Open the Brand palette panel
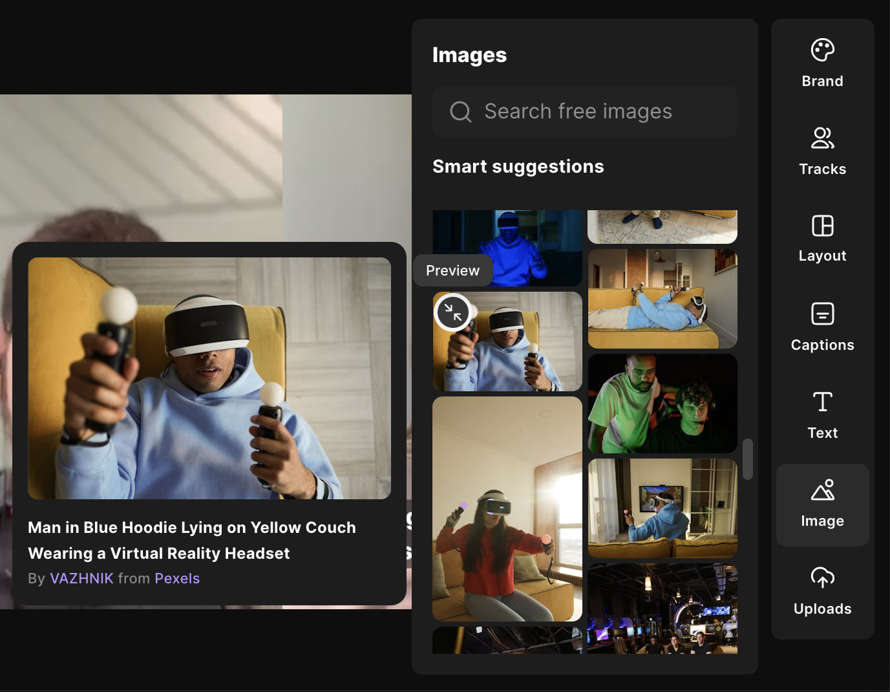 click(x=822, y=63)
